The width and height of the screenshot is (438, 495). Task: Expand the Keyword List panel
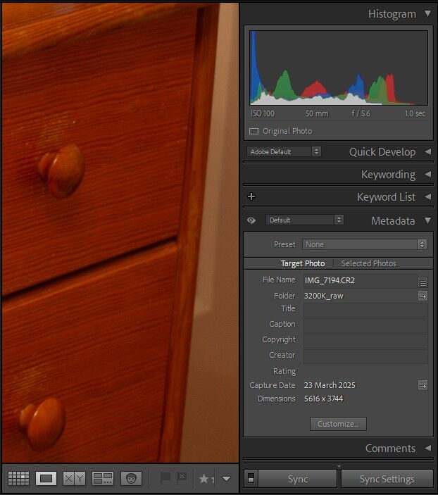pos(428,196)
